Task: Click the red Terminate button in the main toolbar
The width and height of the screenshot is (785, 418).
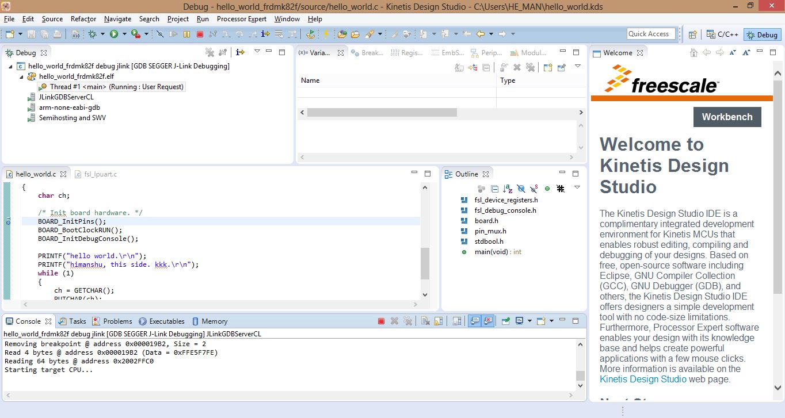Action: (x=200, y=34)
